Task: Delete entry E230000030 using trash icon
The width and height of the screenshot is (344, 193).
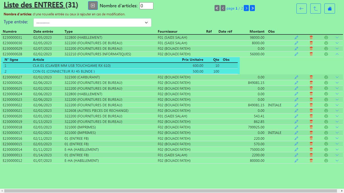Action: pos(311,43)
